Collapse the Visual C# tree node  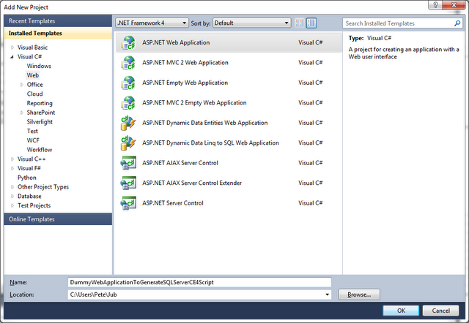coord(12,57)
